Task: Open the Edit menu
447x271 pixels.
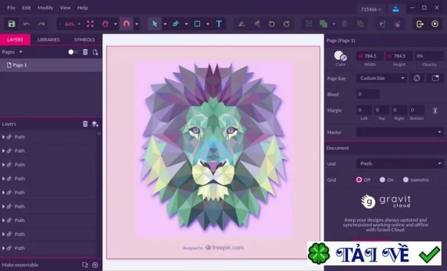Action: pos(26,8)
